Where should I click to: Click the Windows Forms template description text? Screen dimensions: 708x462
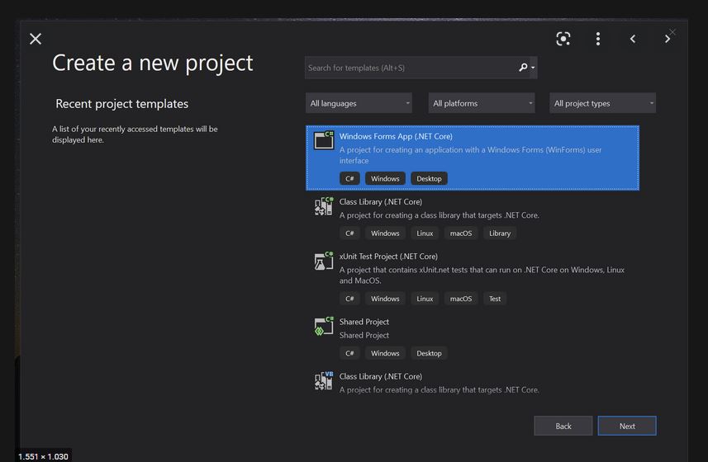click(x=471, y=155)
